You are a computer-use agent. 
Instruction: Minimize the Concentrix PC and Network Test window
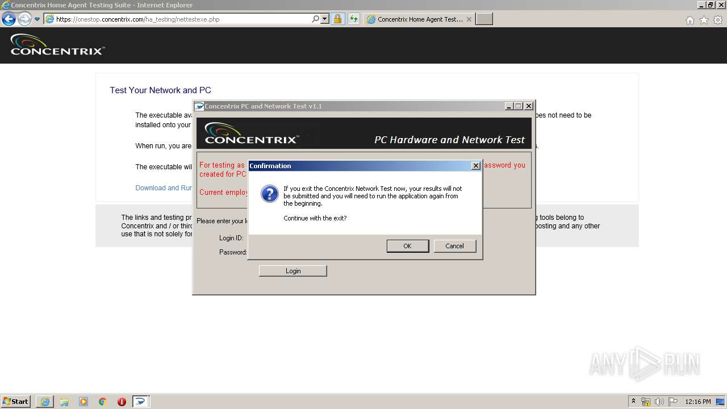[509, 106]
